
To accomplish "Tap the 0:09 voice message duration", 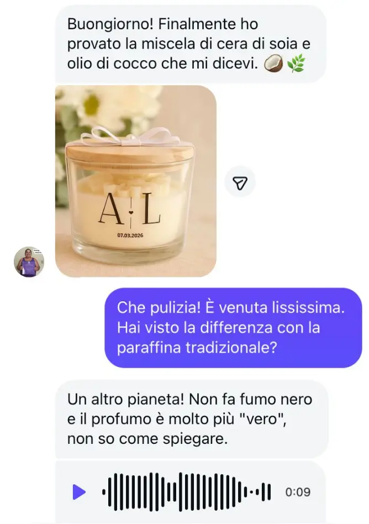I will (x=298, y=492).
